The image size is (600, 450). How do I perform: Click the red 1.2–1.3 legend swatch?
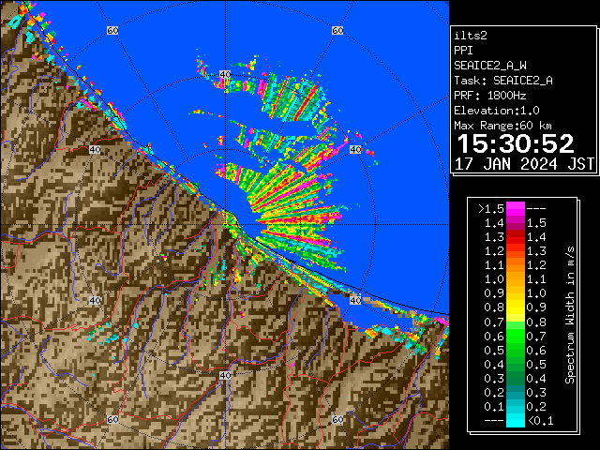pos(515,251)
